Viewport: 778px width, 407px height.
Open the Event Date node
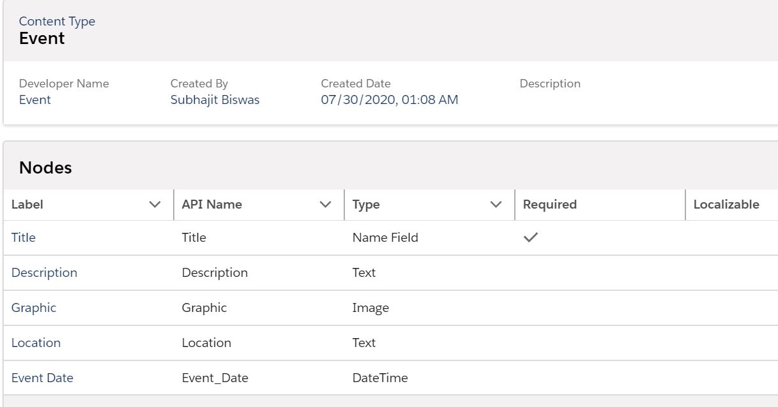[x=42, y=378]
